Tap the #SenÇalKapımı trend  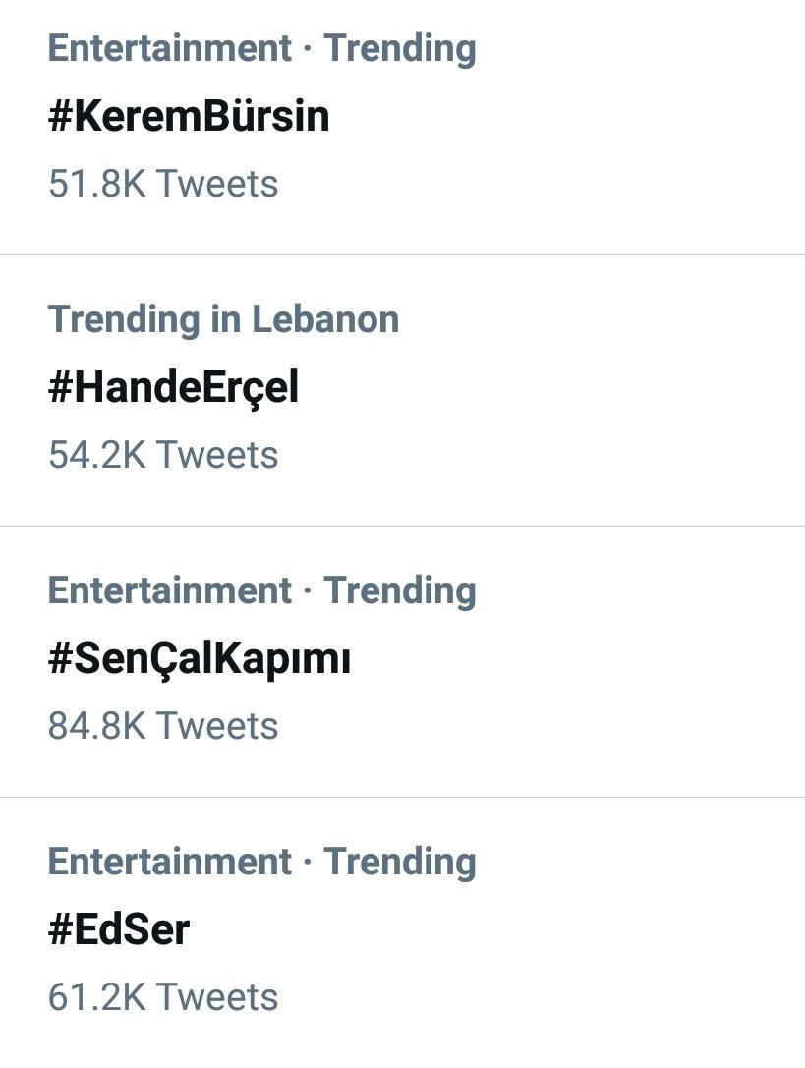point(199,659)
